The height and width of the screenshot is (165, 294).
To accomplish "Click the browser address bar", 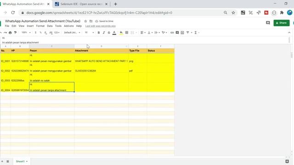I will [120, 13].
